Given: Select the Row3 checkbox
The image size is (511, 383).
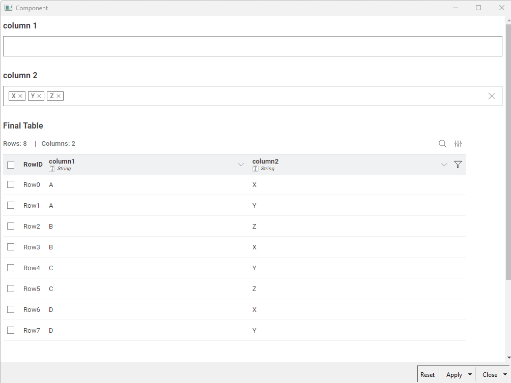Looking at the screenshot, I should (x=11, y=247).
